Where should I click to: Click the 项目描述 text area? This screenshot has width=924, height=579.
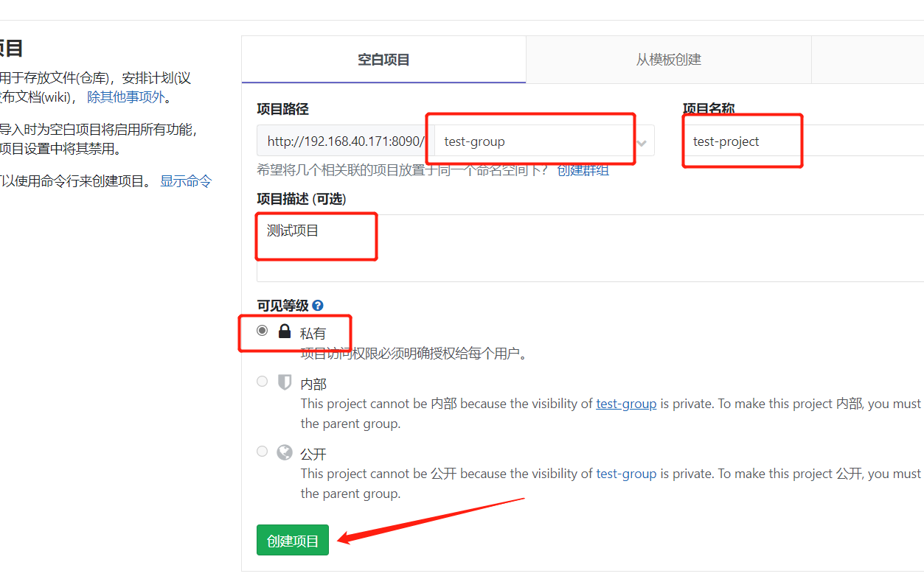coord(590,248)
